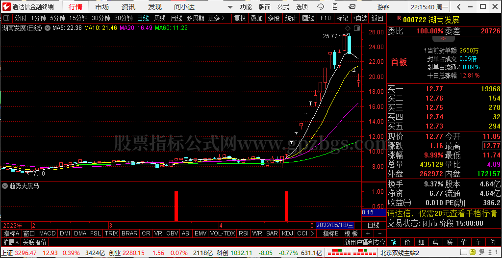This screenshot has width=502, height=258.
Task: Click the 日线 label on time axis
Action: click(x=373, y=225)
